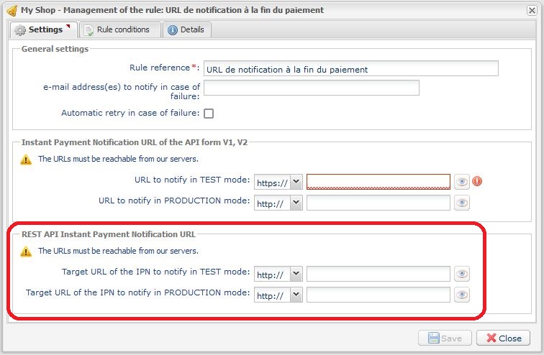Click the bell icon in window title bar
Viewport: 544px width, 355px height.
click(12, 10)
